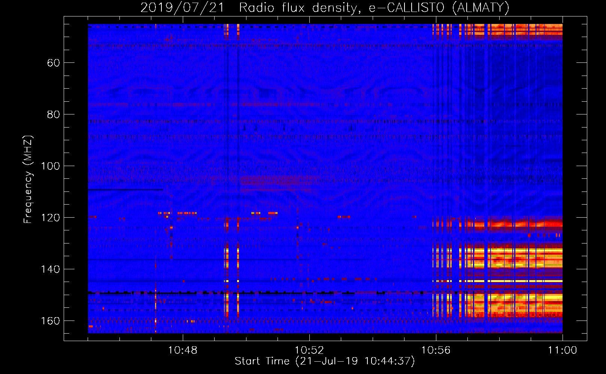Select the '120' frequency axis label
Screen dimensions: 606x374
[50, 218]
